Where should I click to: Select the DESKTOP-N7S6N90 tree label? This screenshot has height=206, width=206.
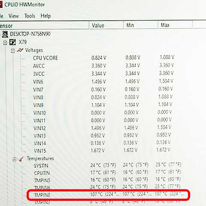[x=30, y=34]
